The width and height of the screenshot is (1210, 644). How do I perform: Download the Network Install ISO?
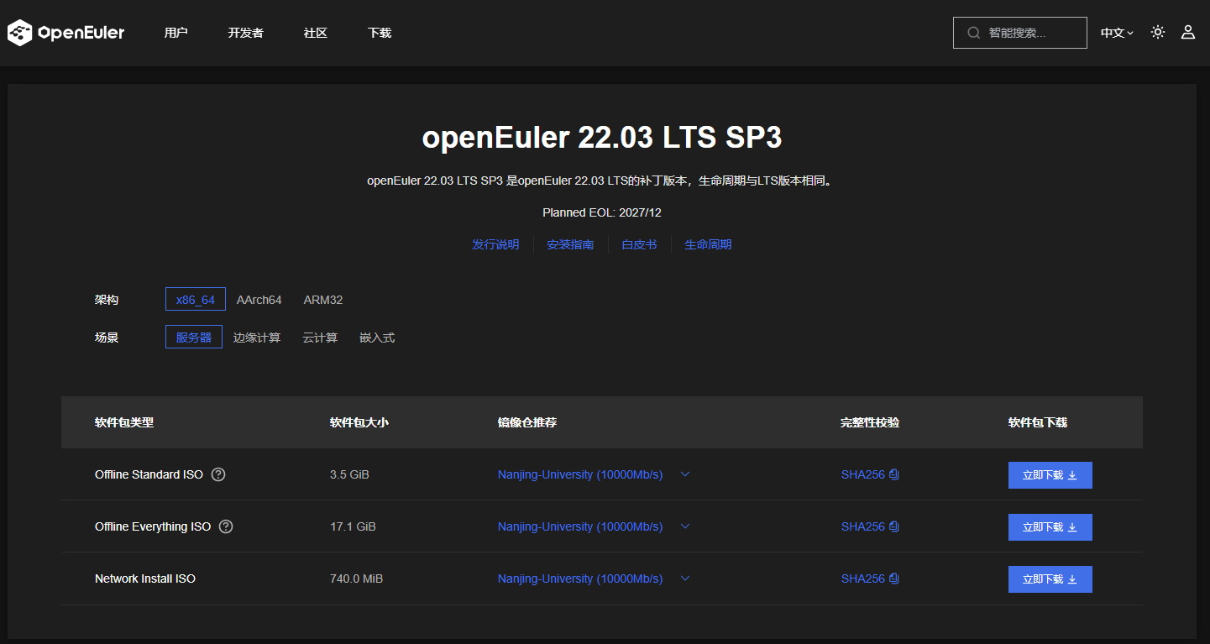click(x=1050, y=579)
